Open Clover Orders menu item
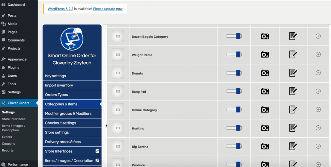 coord(19,103)
